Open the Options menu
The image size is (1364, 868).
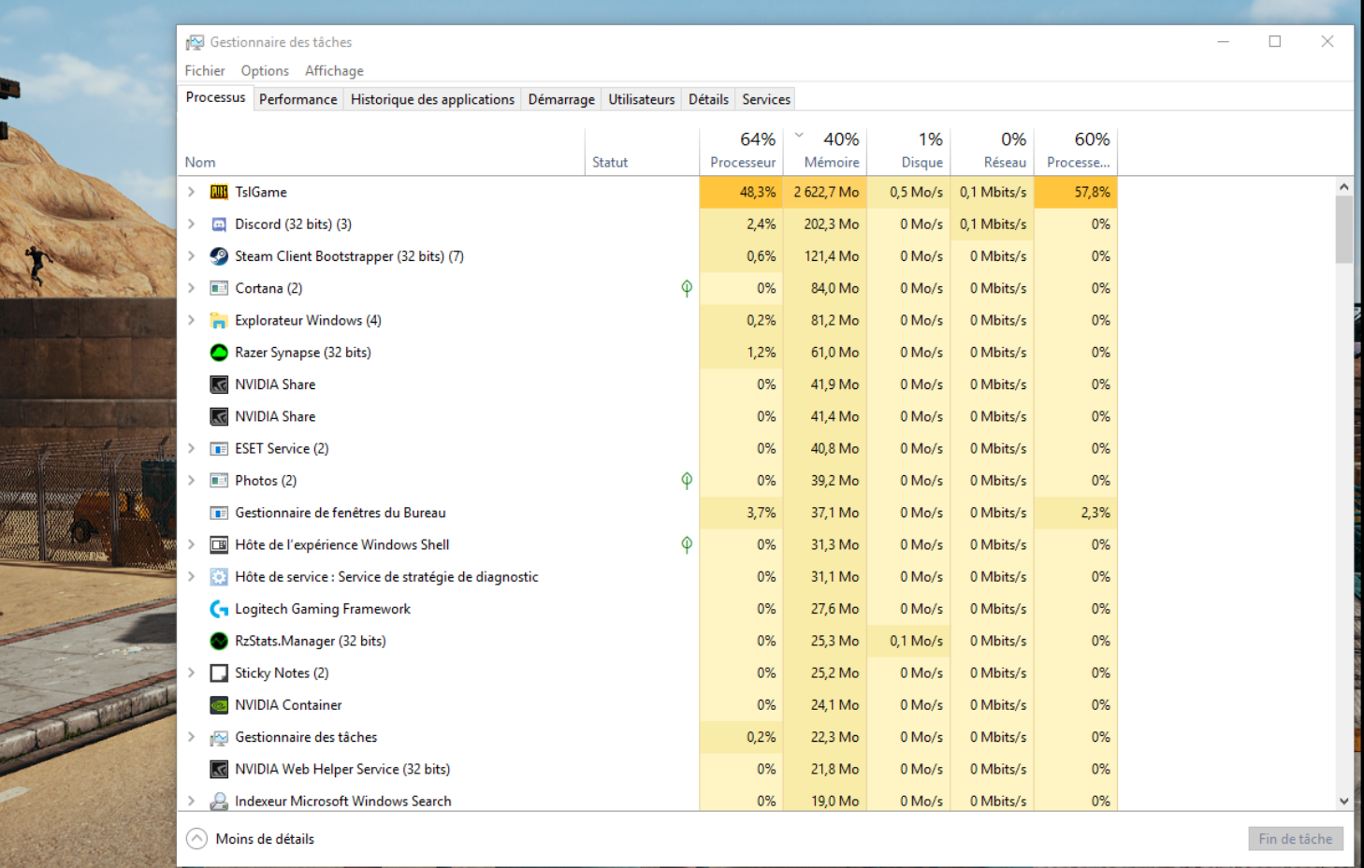265,71
